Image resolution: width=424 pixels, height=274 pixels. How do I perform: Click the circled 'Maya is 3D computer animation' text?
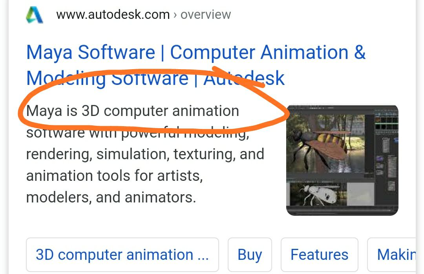133,111
